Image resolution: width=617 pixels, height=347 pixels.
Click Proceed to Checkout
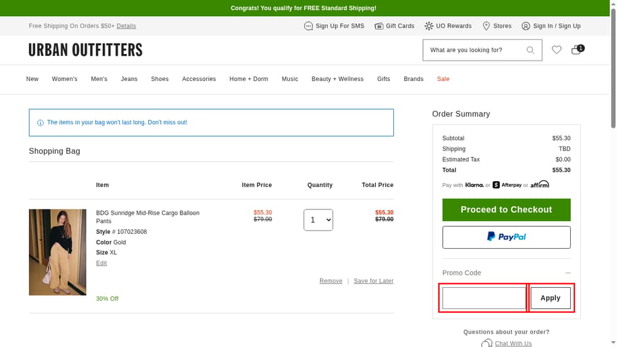(x=506, y=209)
